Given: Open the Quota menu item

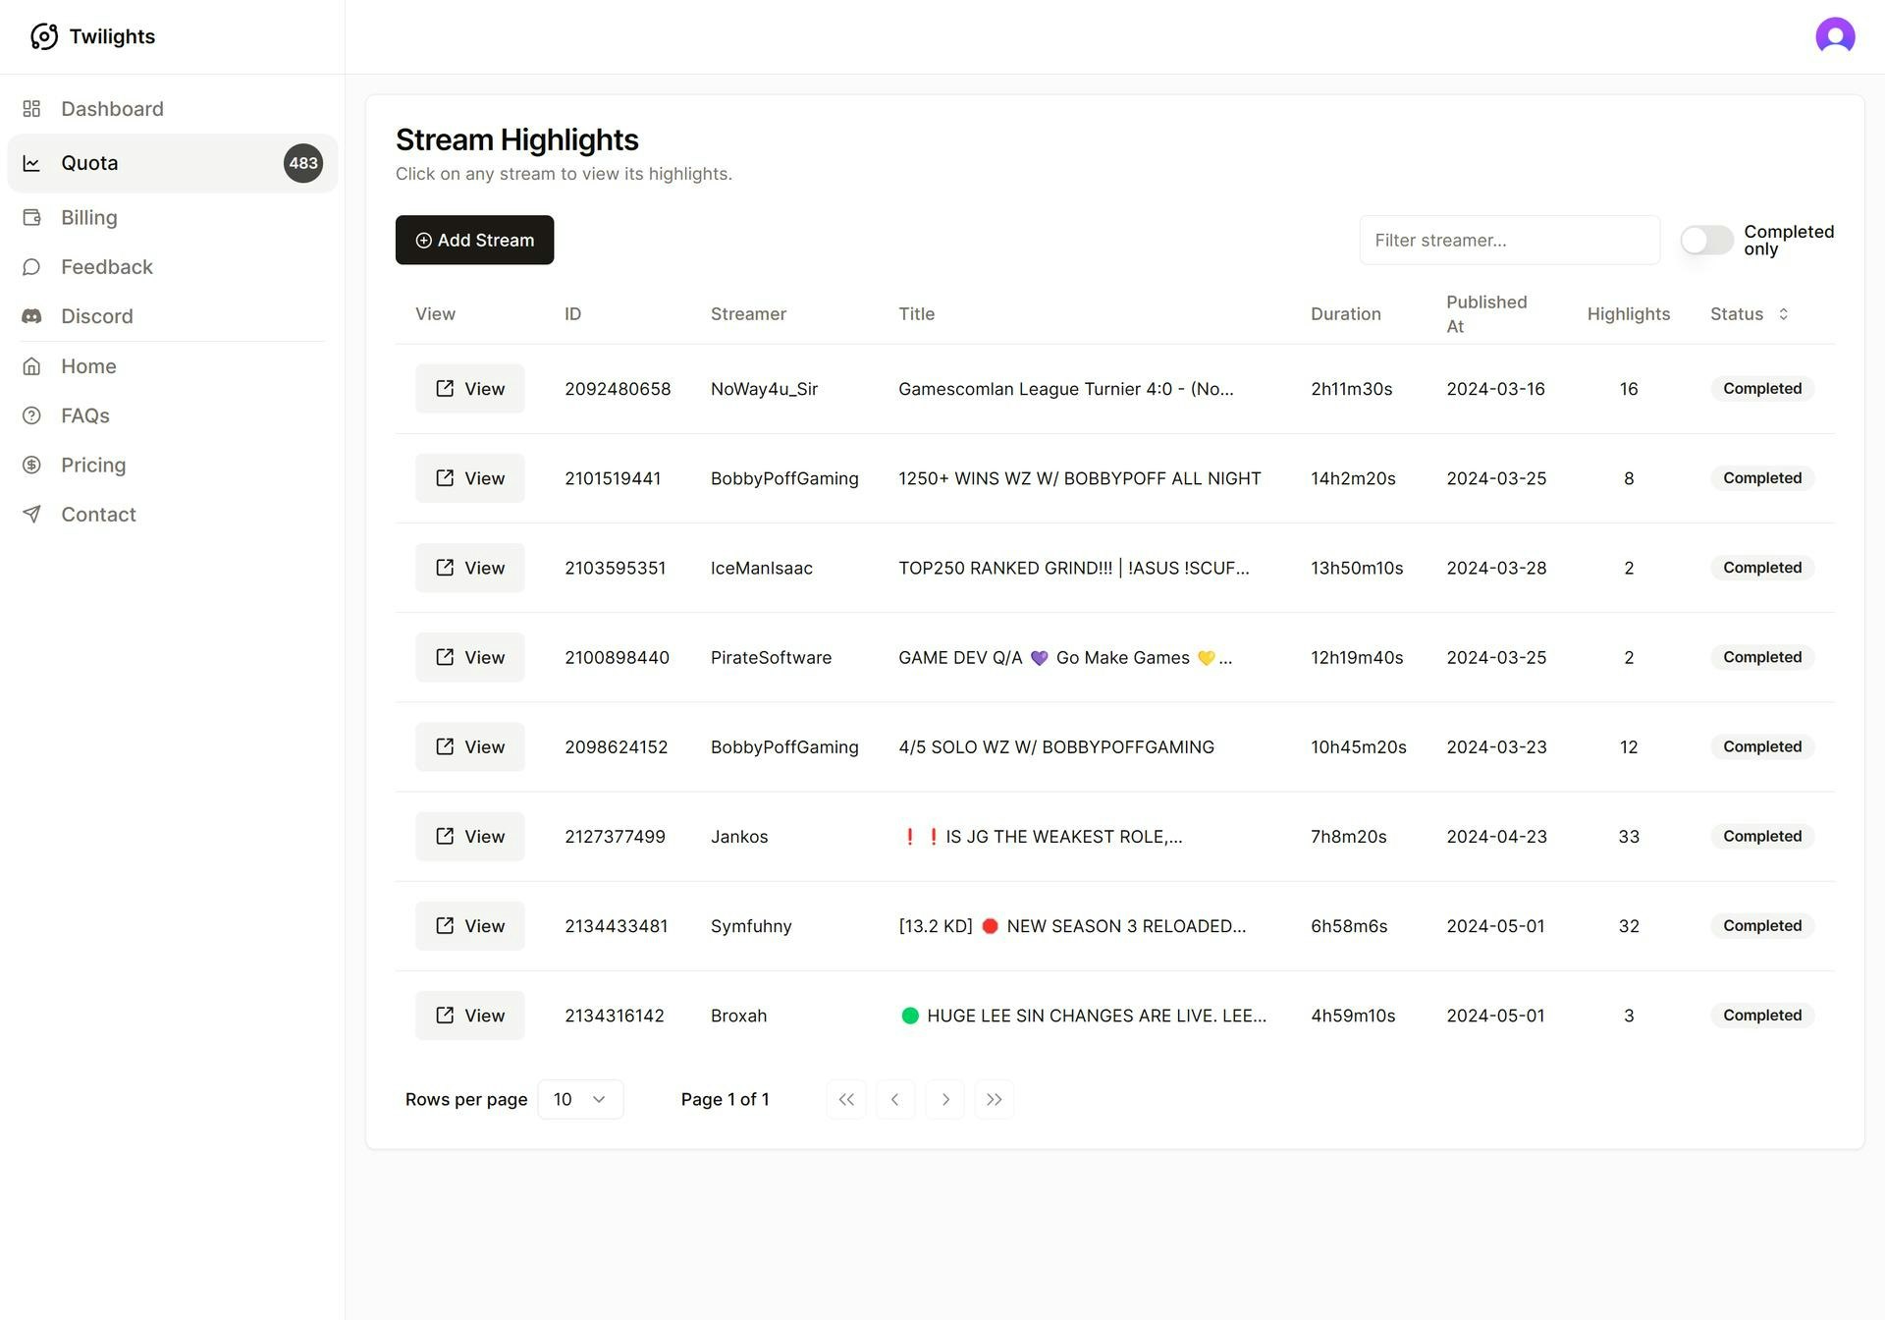Looking at the screenshot, I should 172,163.
